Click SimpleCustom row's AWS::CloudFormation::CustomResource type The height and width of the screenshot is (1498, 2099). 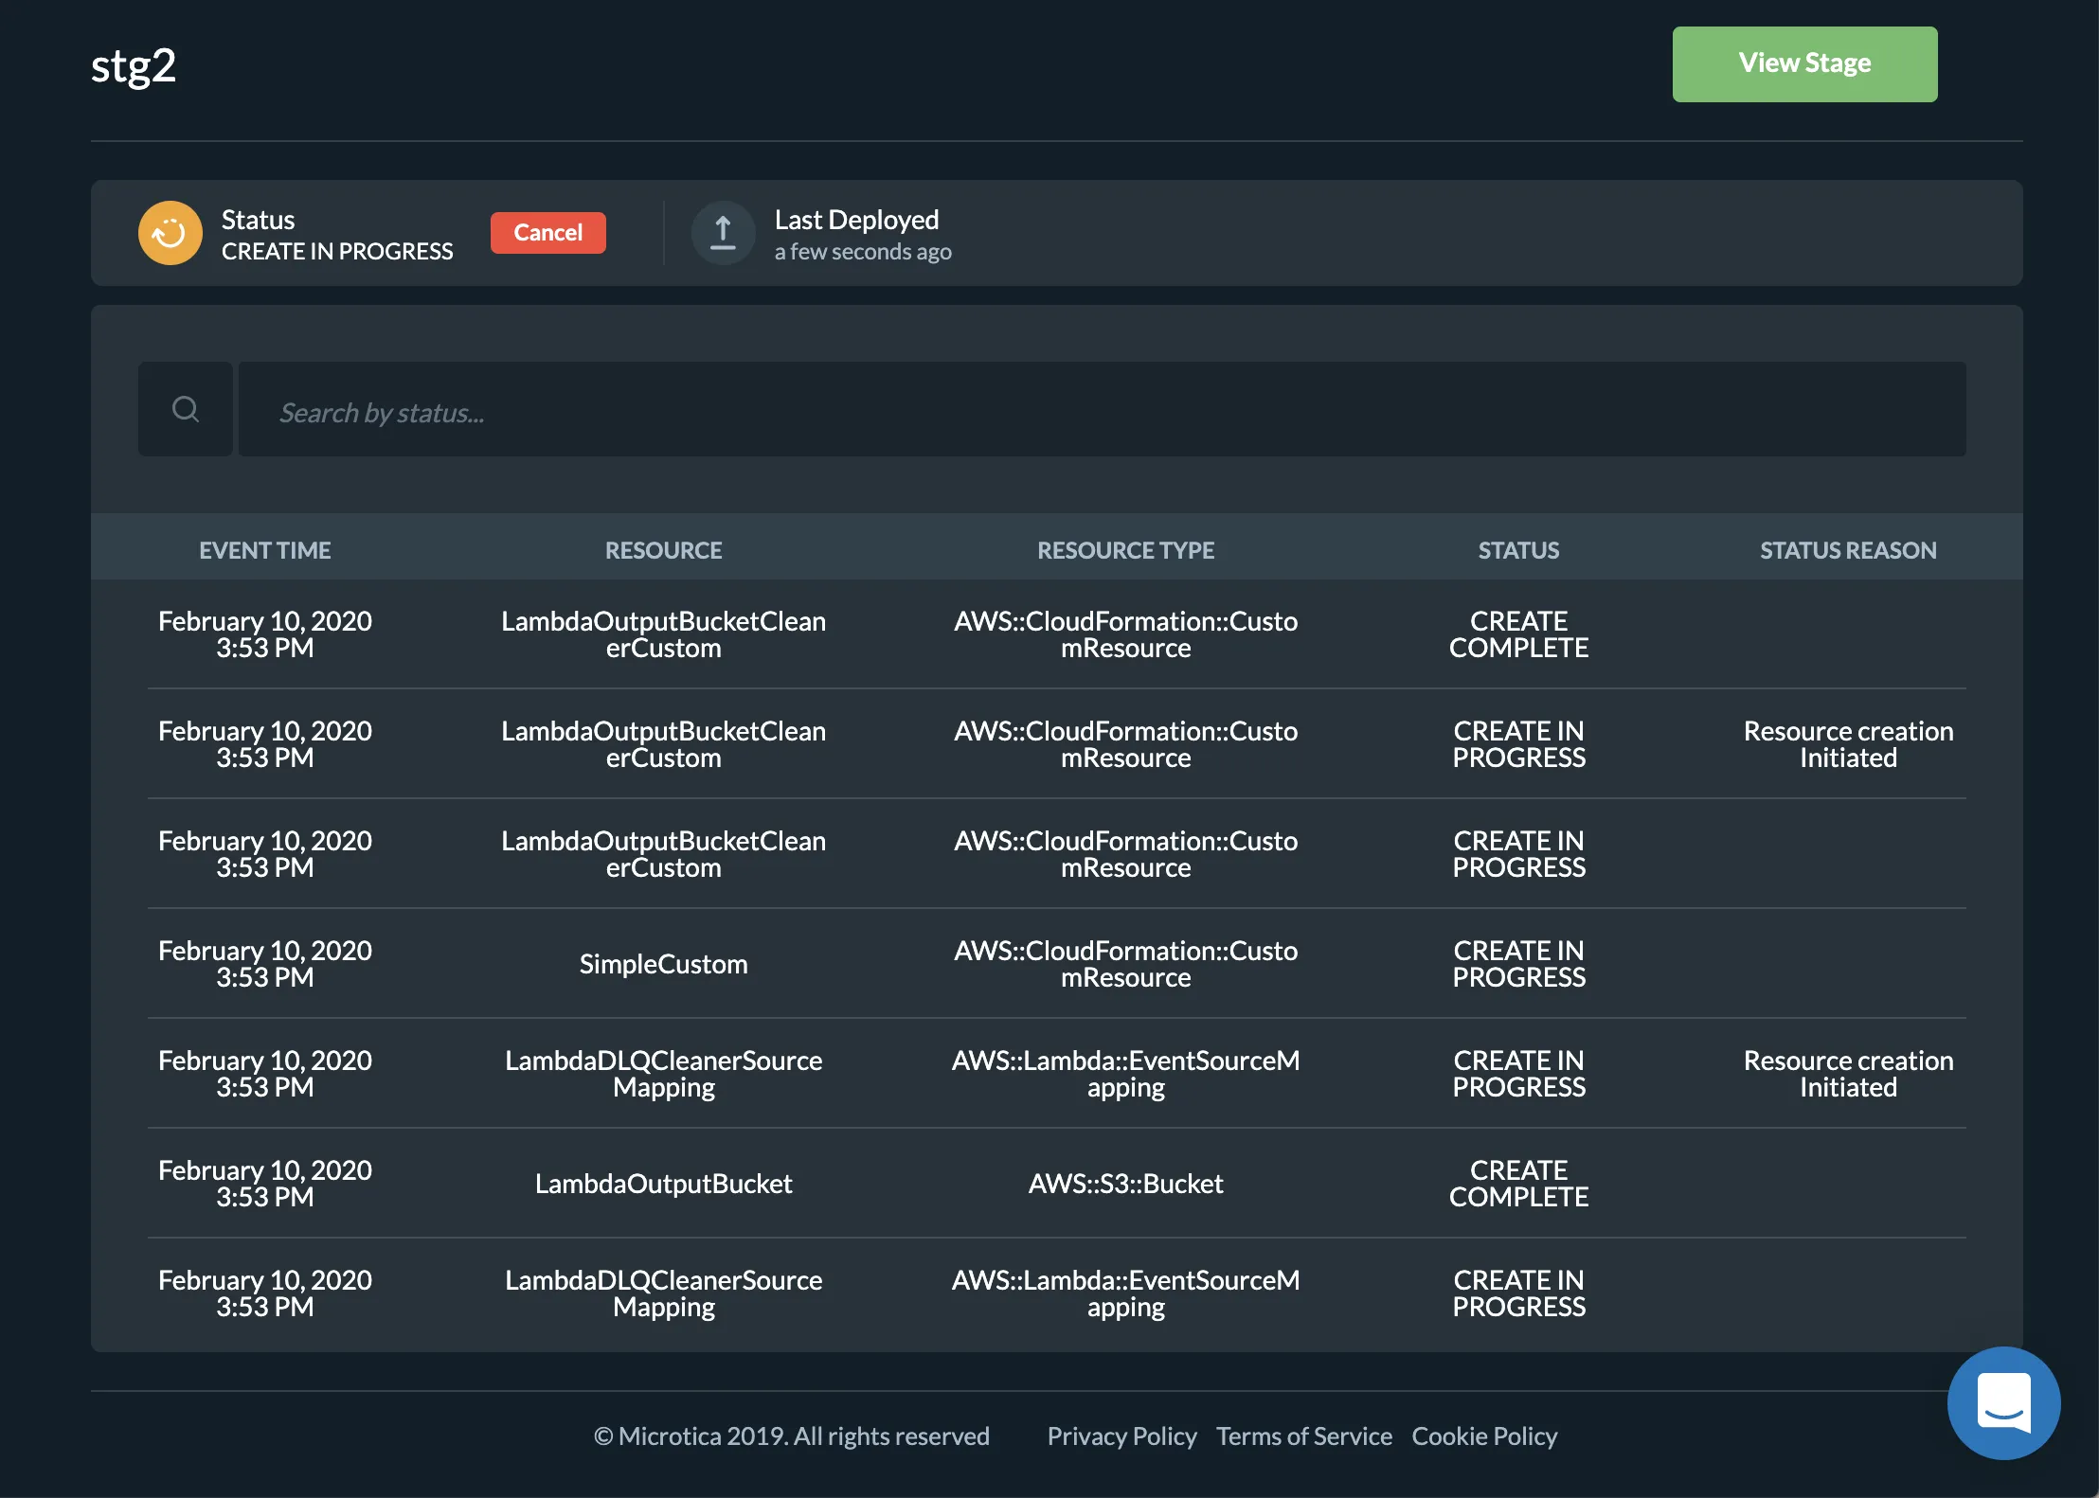pyautogui.click(x=1125, y=964)
